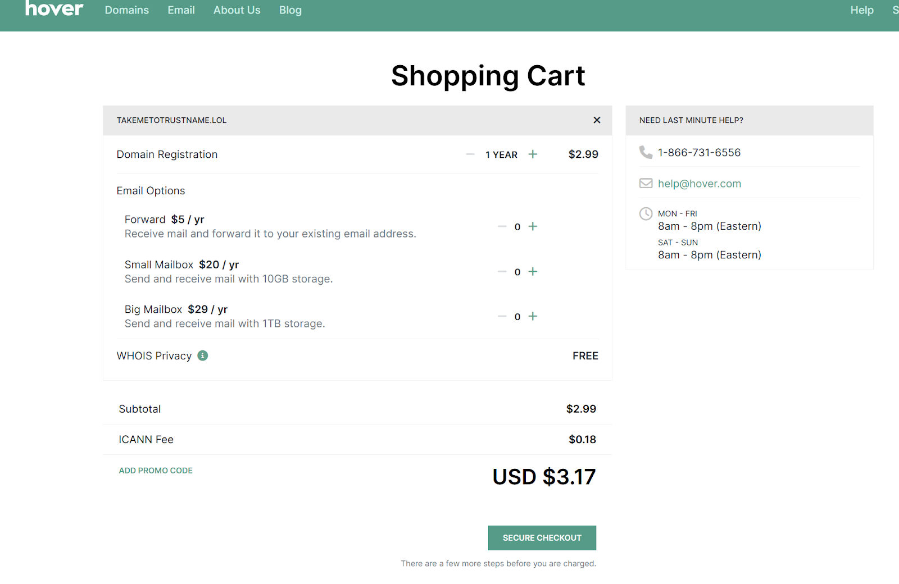
Task: Open the Blog link in header
Action: tap(290, 10)
